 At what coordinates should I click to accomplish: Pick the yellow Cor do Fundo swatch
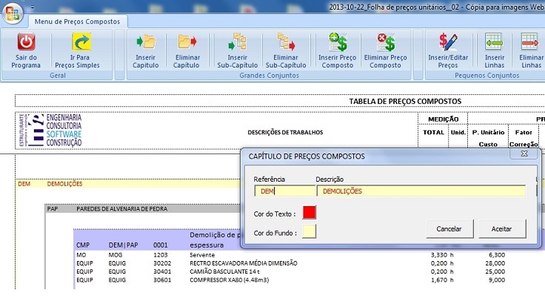tap(309, 233)
